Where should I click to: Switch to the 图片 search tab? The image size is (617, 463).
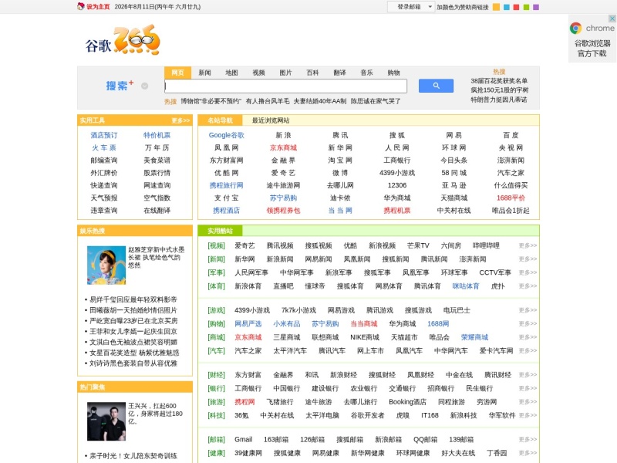pos(285,73)
